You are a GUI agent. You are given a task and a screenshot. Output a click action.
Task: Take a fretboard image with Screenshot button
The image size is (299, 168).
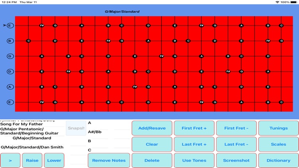[x=236, y=160]
